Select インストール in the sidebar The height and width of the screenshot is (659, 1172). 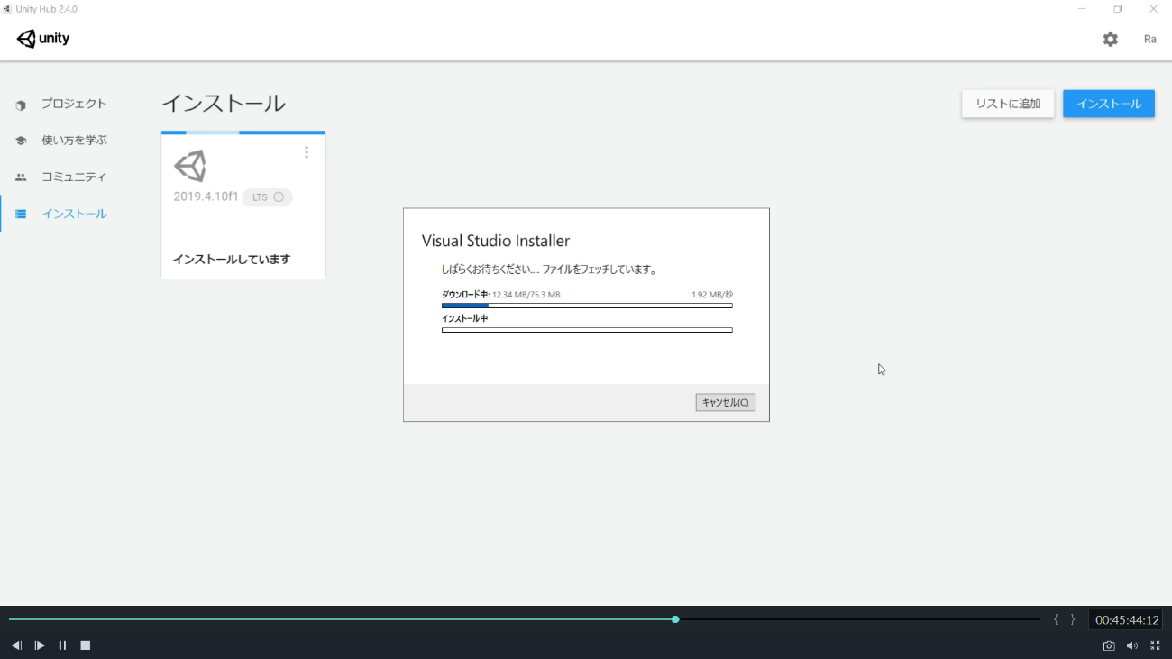74,214
